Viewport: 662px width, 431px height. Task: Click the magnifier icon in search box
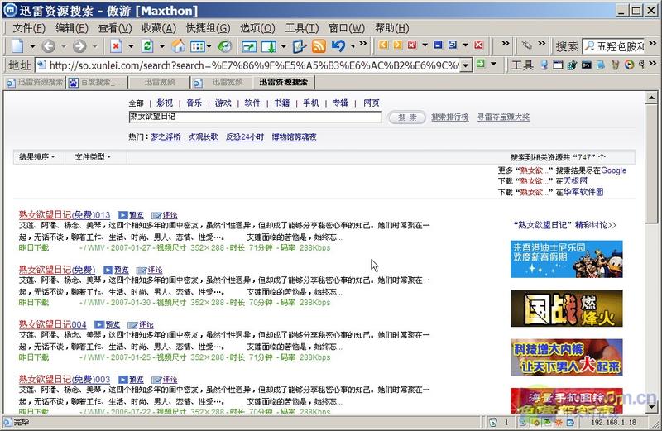(589, 46)
